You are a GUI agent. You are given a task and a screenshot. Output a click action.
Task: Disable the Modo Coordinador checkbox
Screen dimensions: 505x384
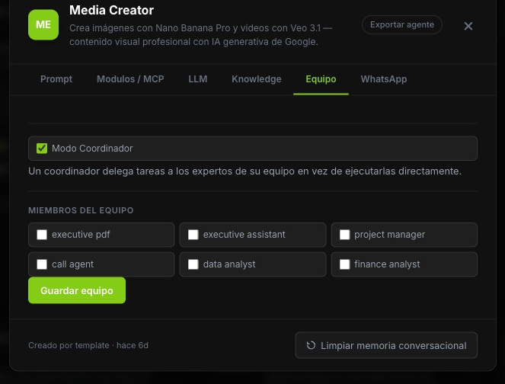click(42, 149)
